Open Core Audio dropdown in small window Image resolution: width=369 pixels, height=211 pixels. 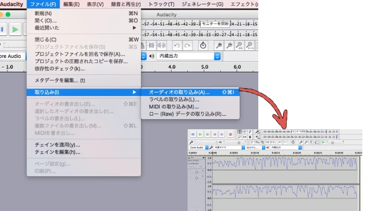click(199, 147)
